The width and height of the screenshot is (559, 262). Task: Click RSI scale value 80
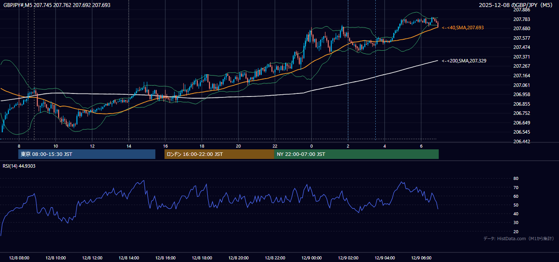tap(516, 179)
